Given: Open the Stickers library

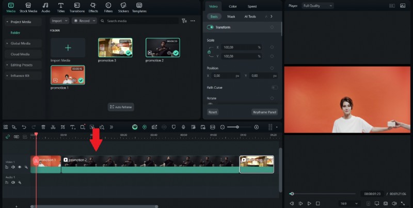Looking at the screenshot, I should 123,7.
